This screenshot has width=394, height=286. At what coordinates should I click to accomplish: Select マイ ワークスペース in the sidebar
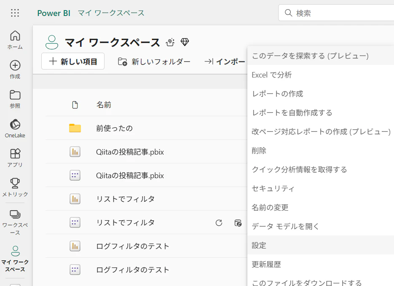(15, 259)
